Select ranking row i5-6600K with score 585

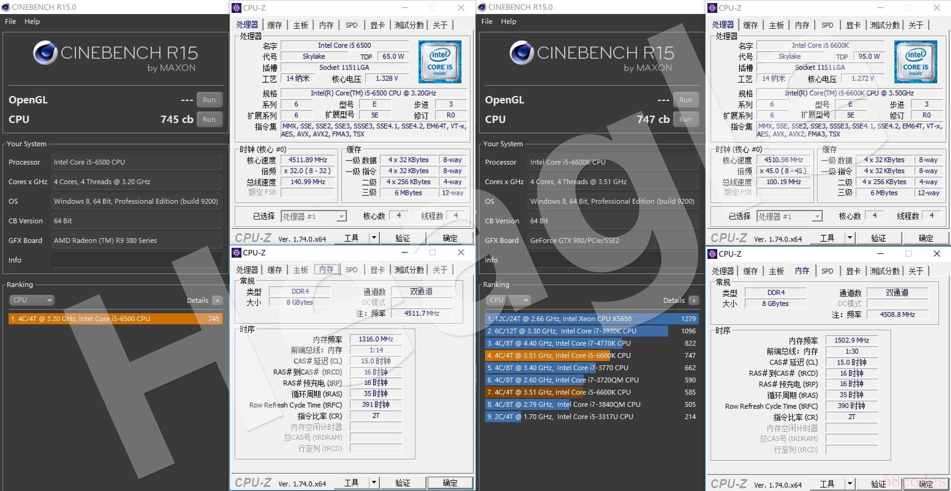click(591, 392)
